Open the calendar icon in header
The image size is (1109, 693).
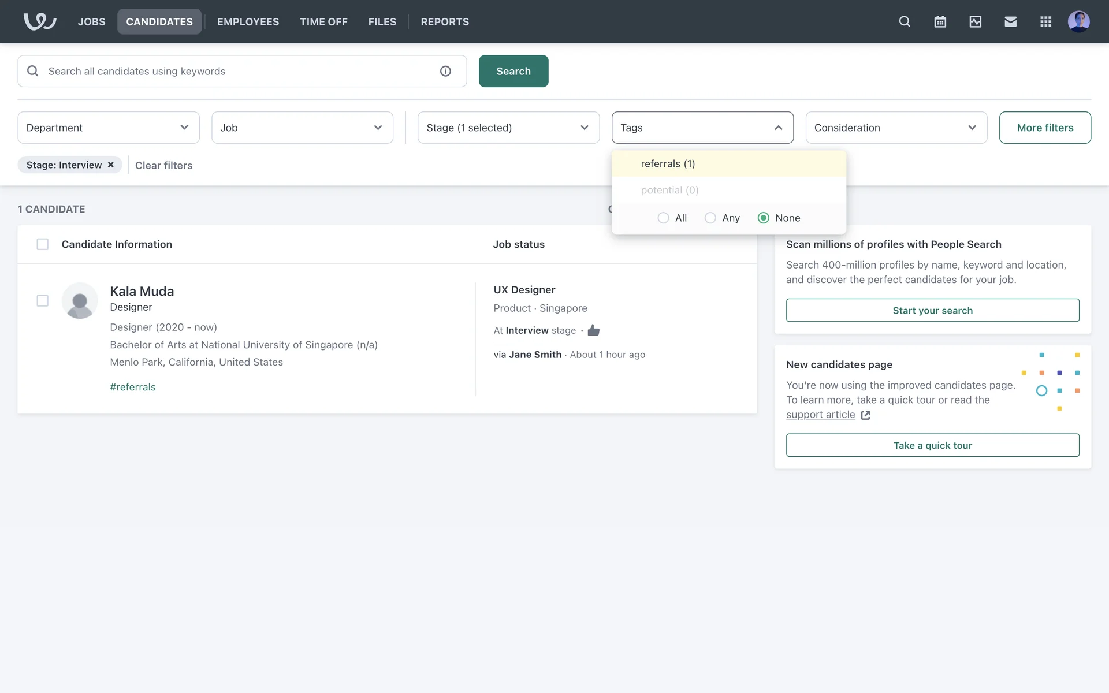tap(940, 21)
